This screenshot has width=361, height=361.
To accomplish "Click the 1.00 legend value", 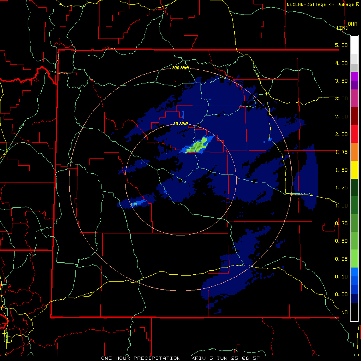I will click(x=341, y=206).
